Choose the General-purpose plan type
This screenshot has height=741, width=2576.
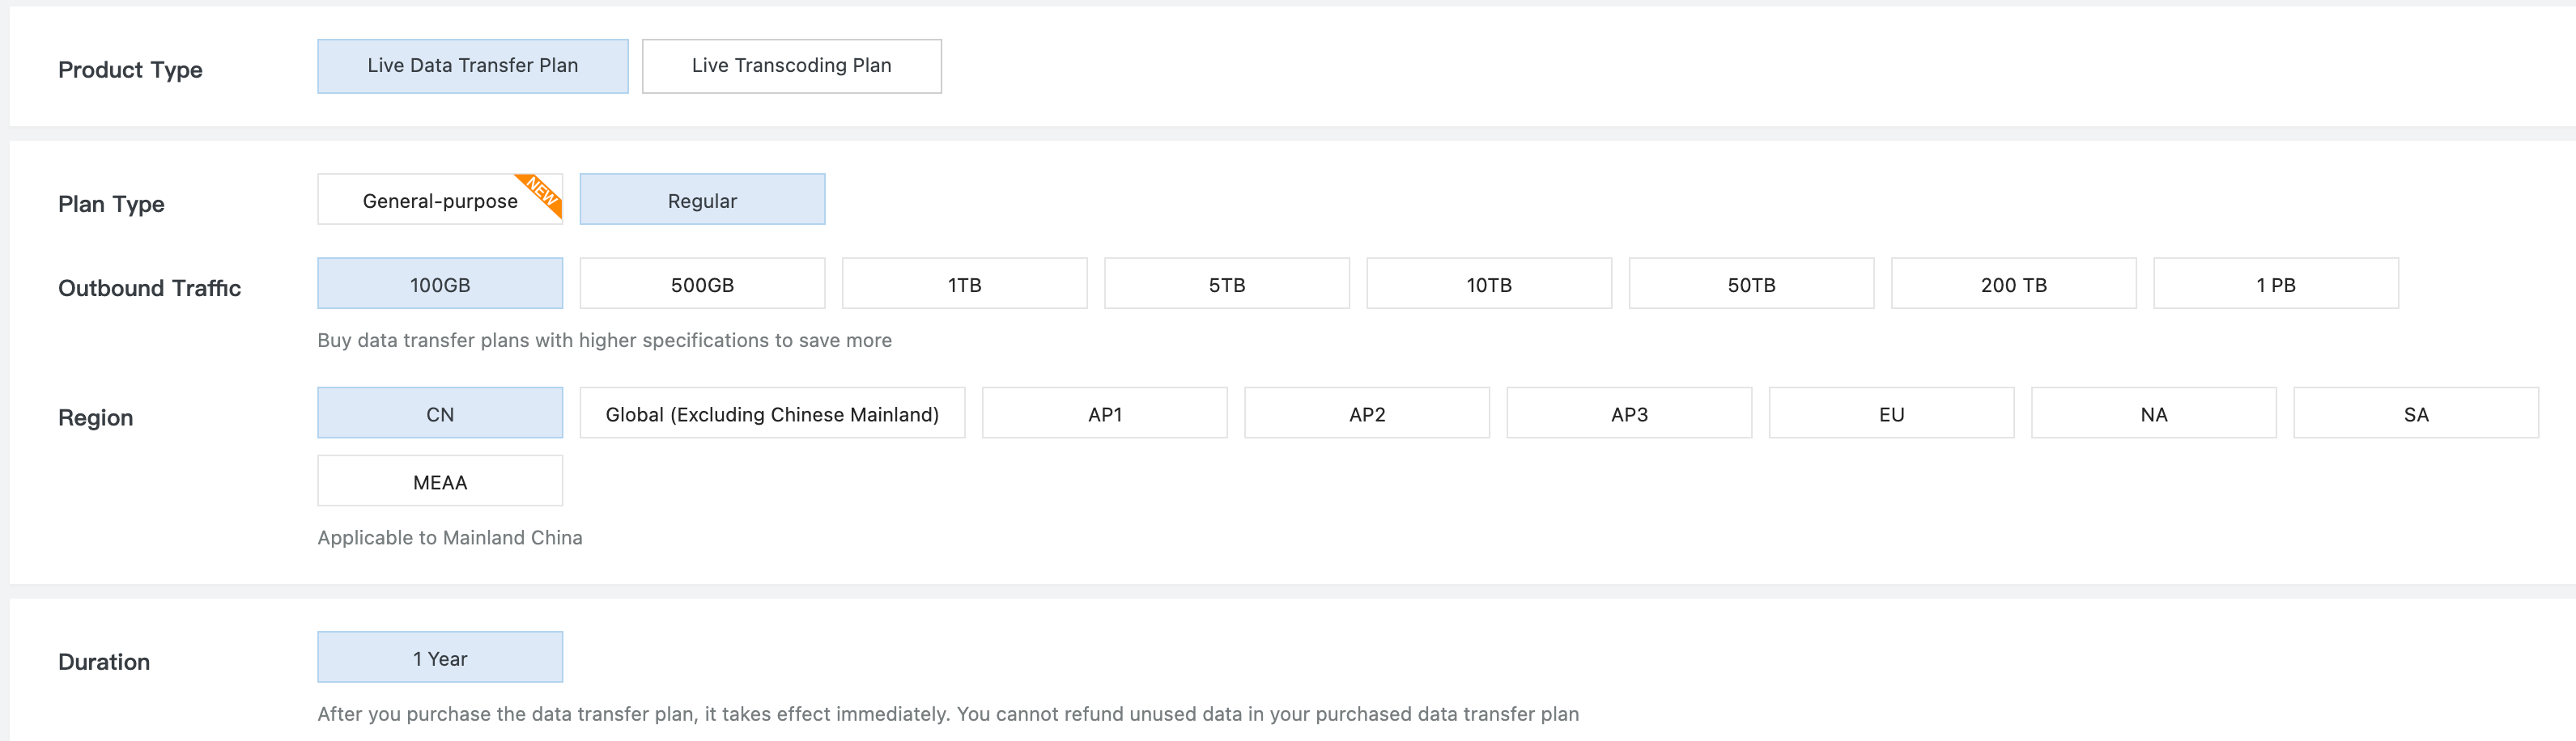point(440,200)
